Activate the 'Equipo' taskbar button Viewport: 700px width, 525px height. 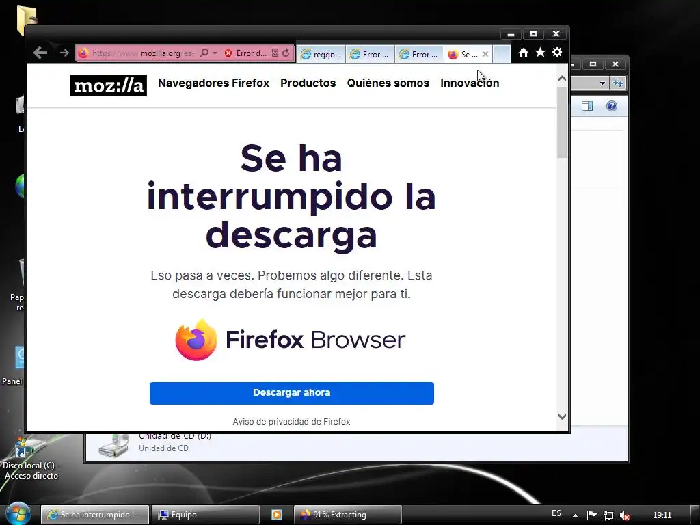pyautogui.click(x=206, y=515)
